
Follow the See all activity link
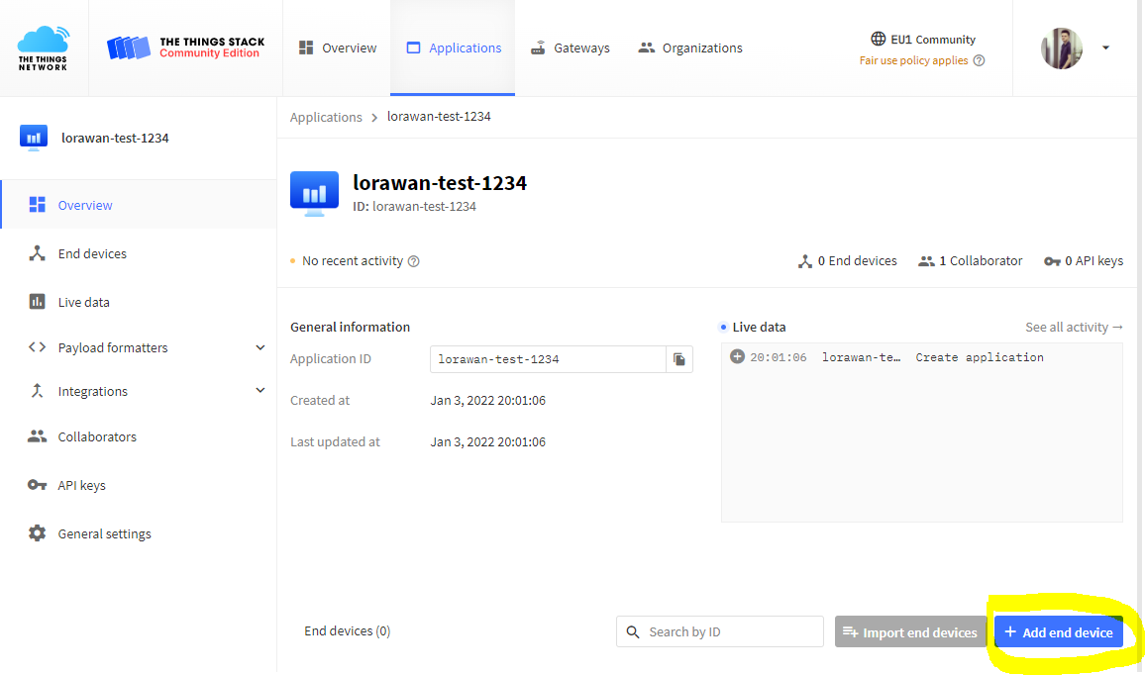pyautogui.click(x=1074, y=328)
